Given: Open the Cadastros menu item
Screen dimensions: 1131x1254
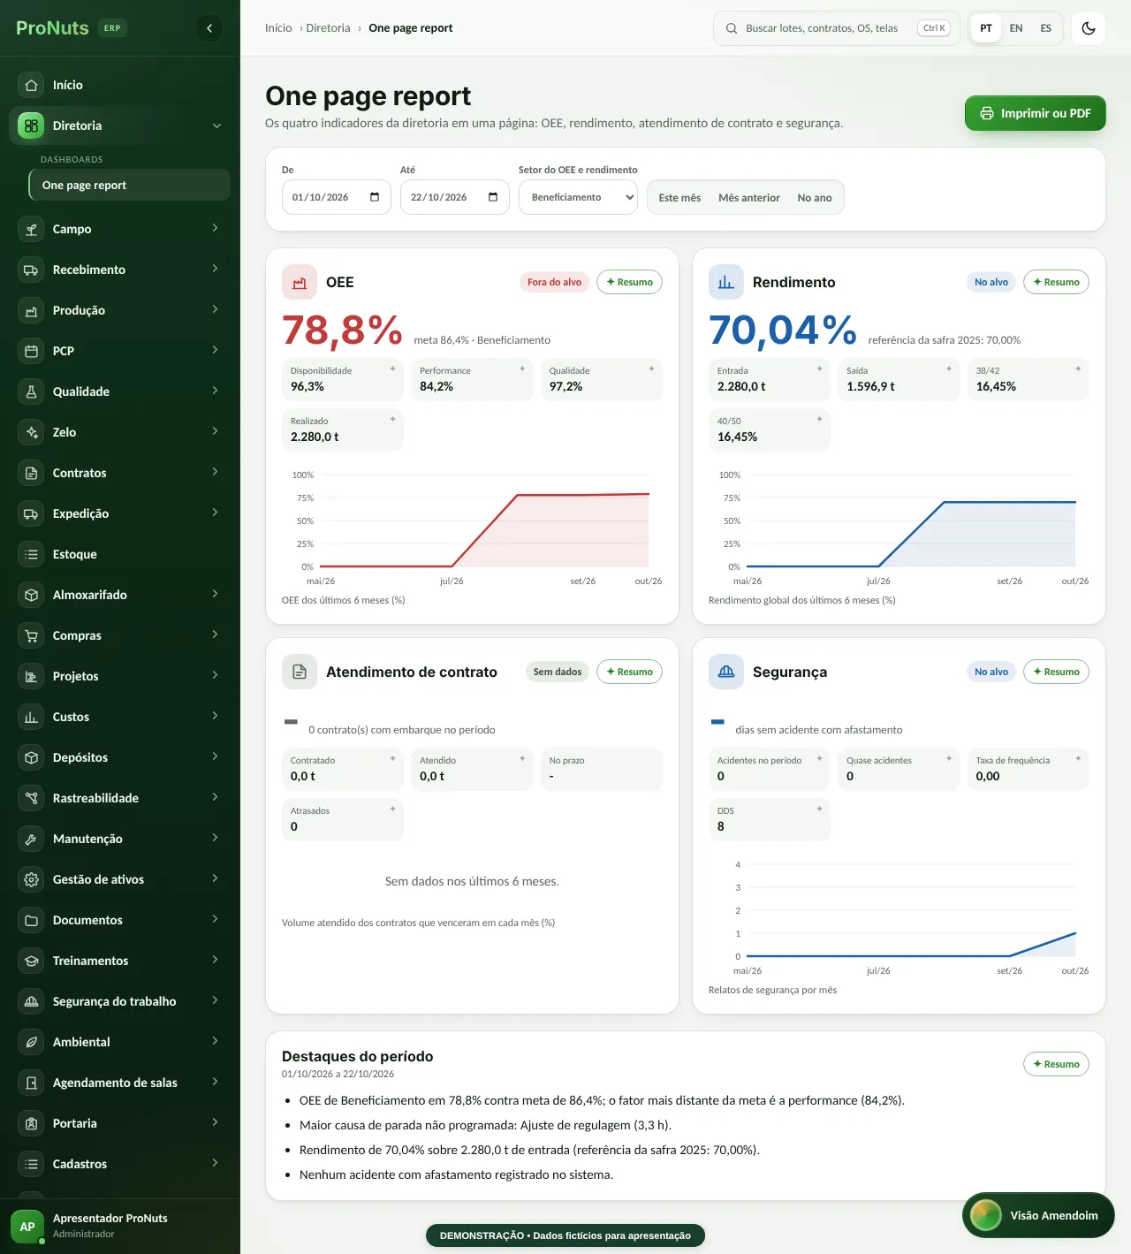Looking at the screenshot, I should (120, 1164).
